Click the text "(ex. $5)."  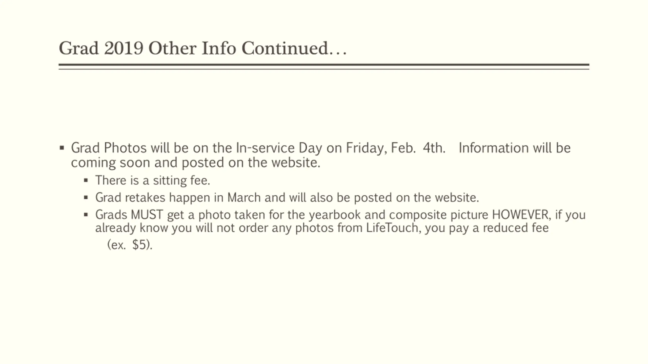tap(130, 245)
